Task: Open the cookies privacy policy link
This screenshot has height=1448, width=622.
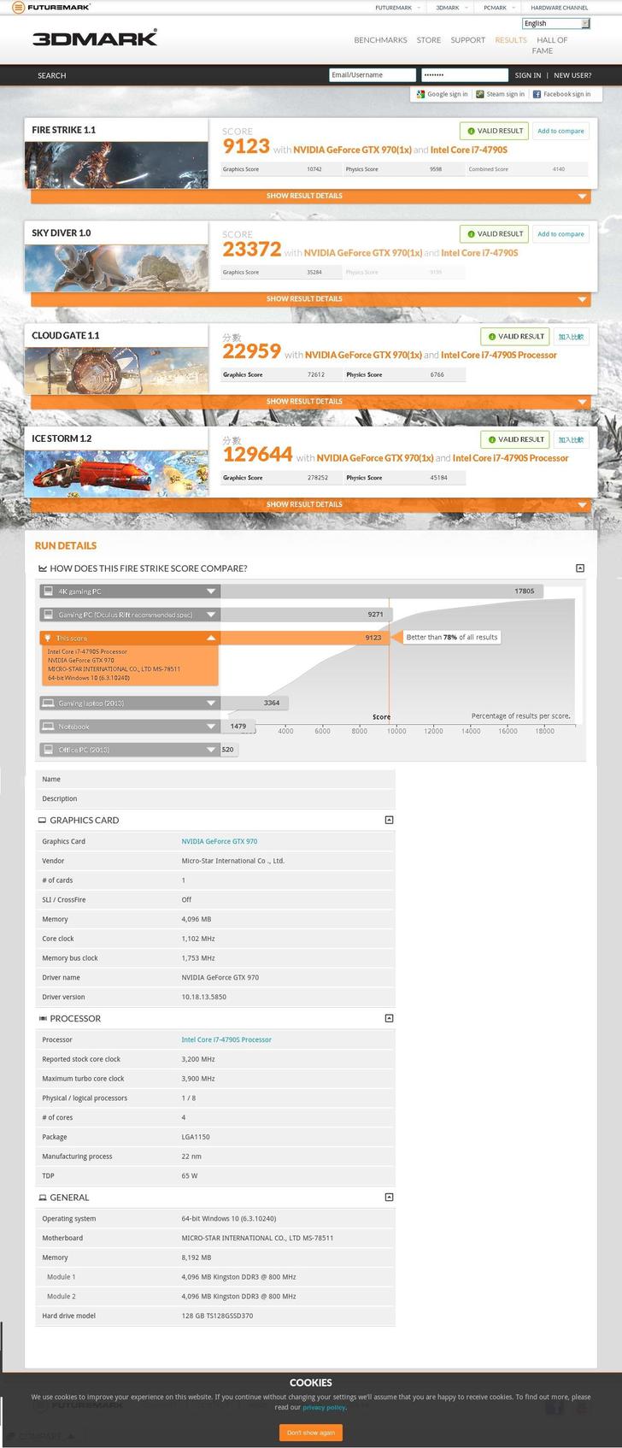Action: 324,1407
